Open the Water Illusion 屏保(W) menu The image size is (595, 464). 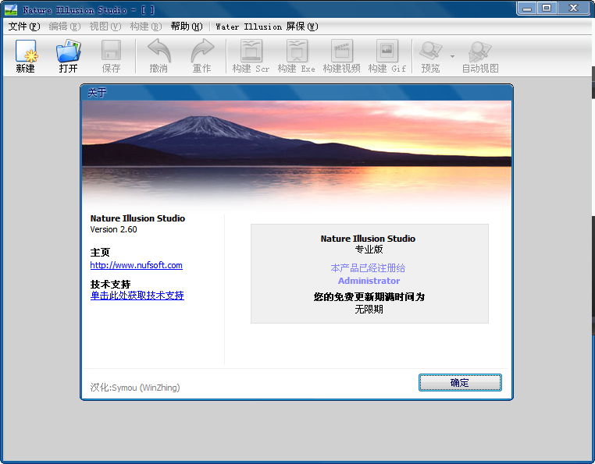[267, 27]
